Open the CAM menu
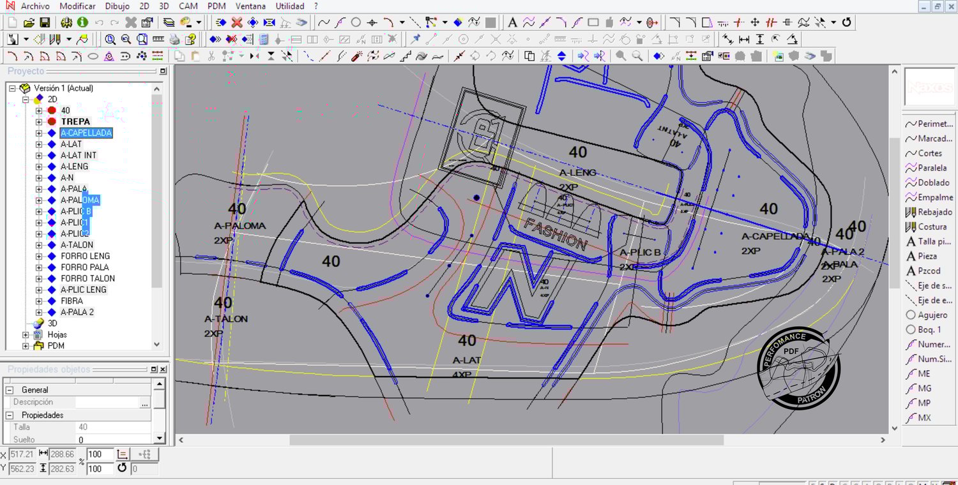The image size is (958, 485). coord(188,6)
